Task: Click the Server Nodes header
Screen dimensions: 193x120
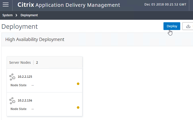Action: point(20,62)
